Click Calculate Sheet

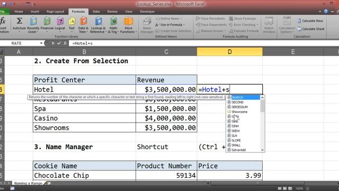pos(311,29)
